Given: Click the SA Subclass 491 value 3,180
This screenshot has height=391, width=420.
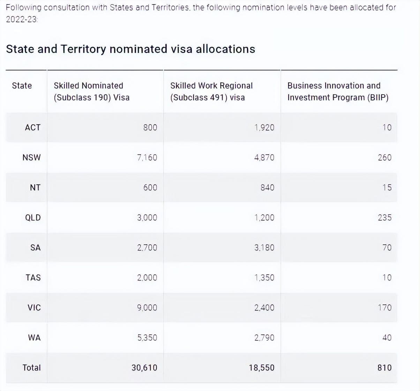Looking at the screenshot, I should [264, 248].
